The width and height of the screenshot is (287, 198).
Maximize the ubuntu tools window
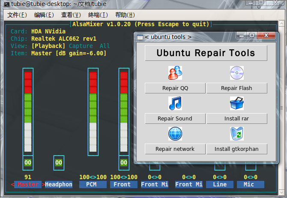(252, 35)
